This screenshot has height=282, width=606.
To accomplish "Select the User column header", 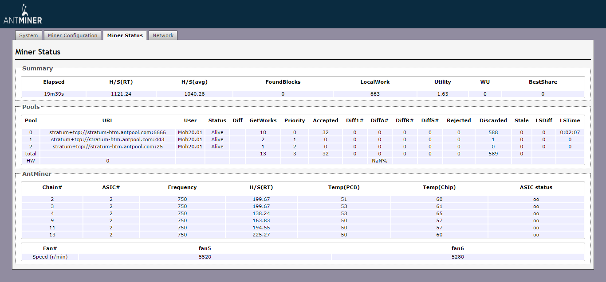I will (190, 120).
